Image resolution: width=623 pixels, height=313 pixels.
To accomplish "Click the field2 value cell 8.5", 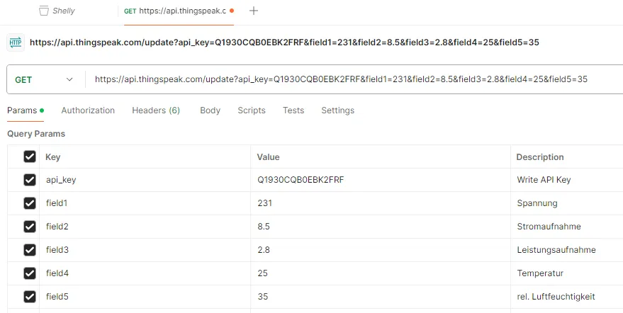I will [264, 227].
